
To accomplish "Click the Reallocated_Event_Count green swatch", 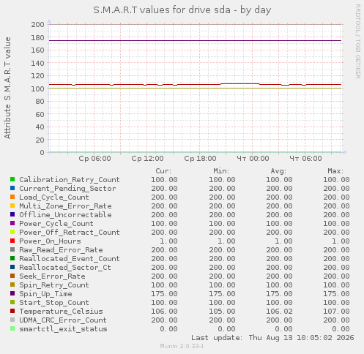I will point(12,258).
